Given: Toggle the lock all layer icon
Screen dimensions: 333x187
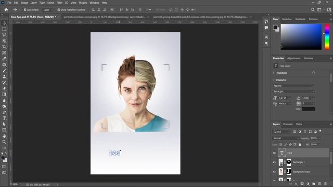Looking at the screenshot, I should 300,144.
